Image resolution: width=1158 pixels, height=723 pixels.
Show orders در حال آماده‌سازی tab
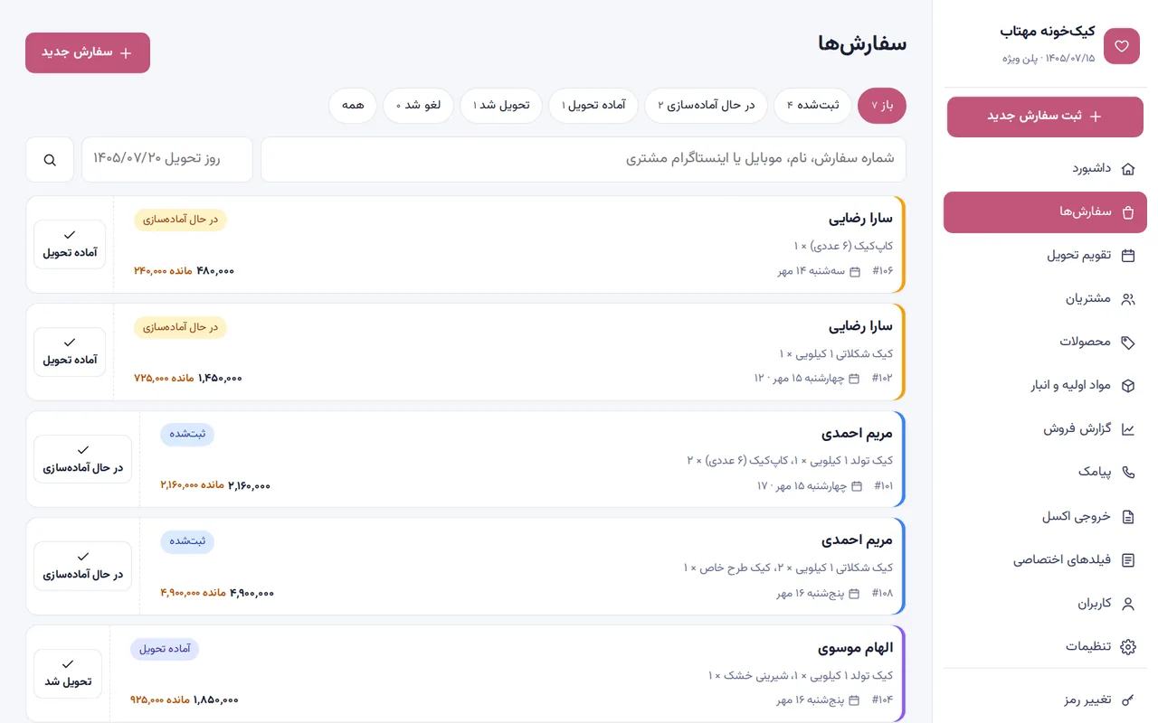(x=706, y=106)
